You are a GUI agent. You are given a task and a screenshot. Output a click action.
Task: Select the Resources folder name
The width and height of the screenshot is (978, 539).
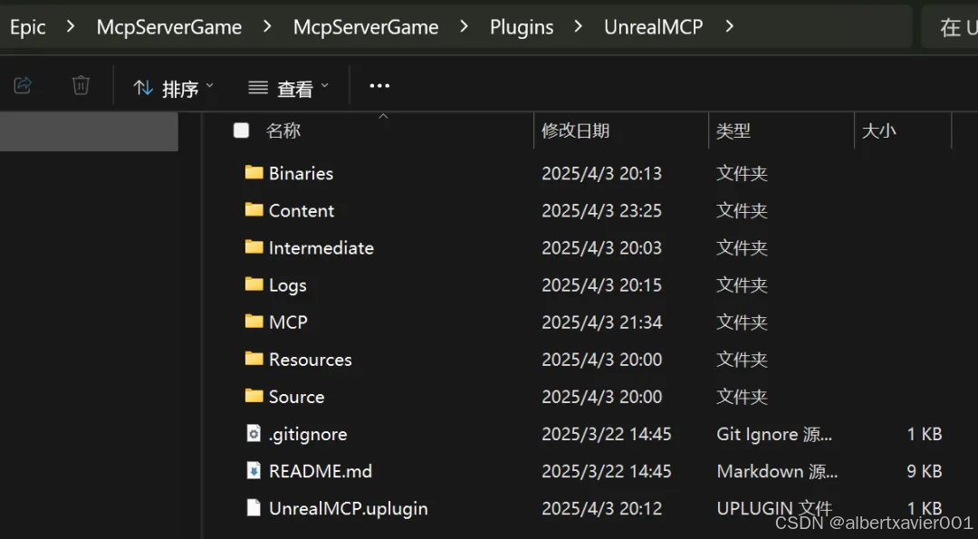coord(310,360)
